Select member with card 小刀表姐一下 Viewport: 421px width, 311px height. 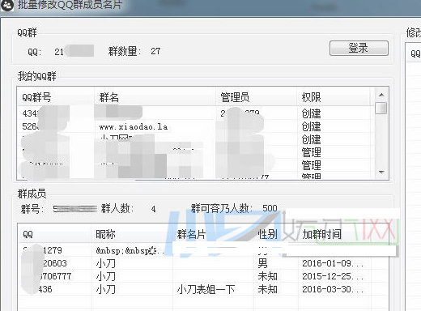tap(203, 289)
